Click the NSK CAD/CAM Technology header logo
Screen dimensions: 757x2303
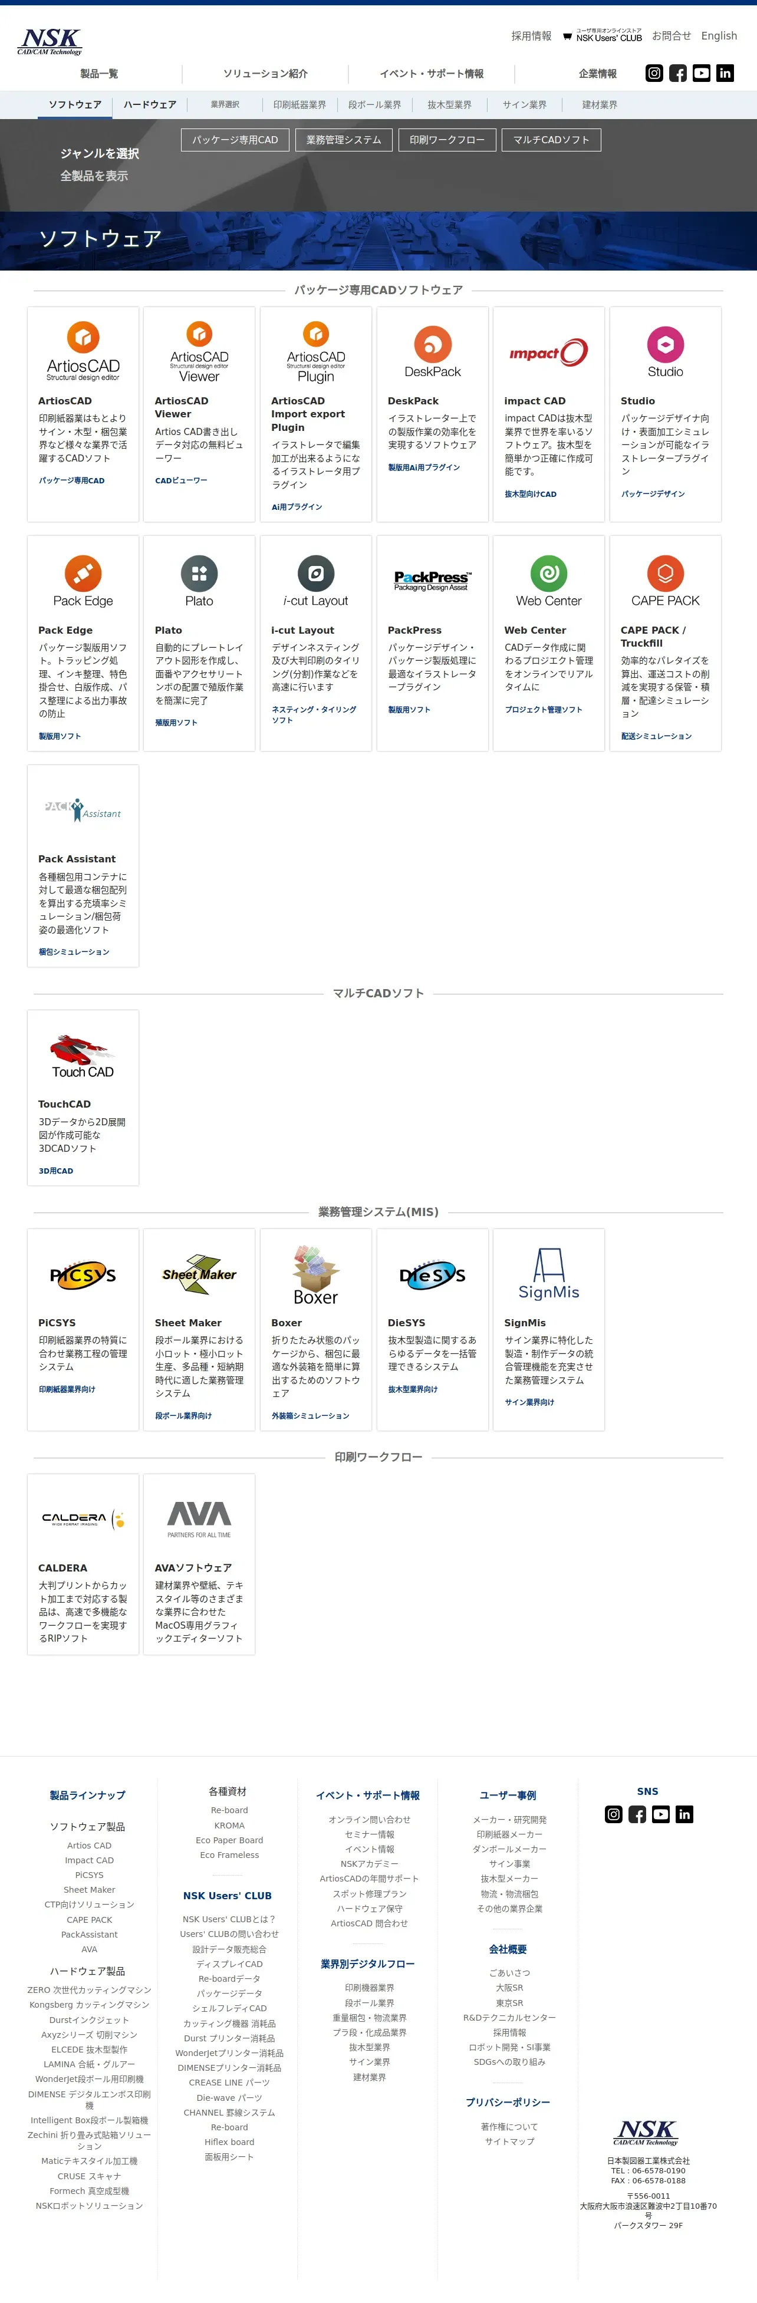click(50, 41)
